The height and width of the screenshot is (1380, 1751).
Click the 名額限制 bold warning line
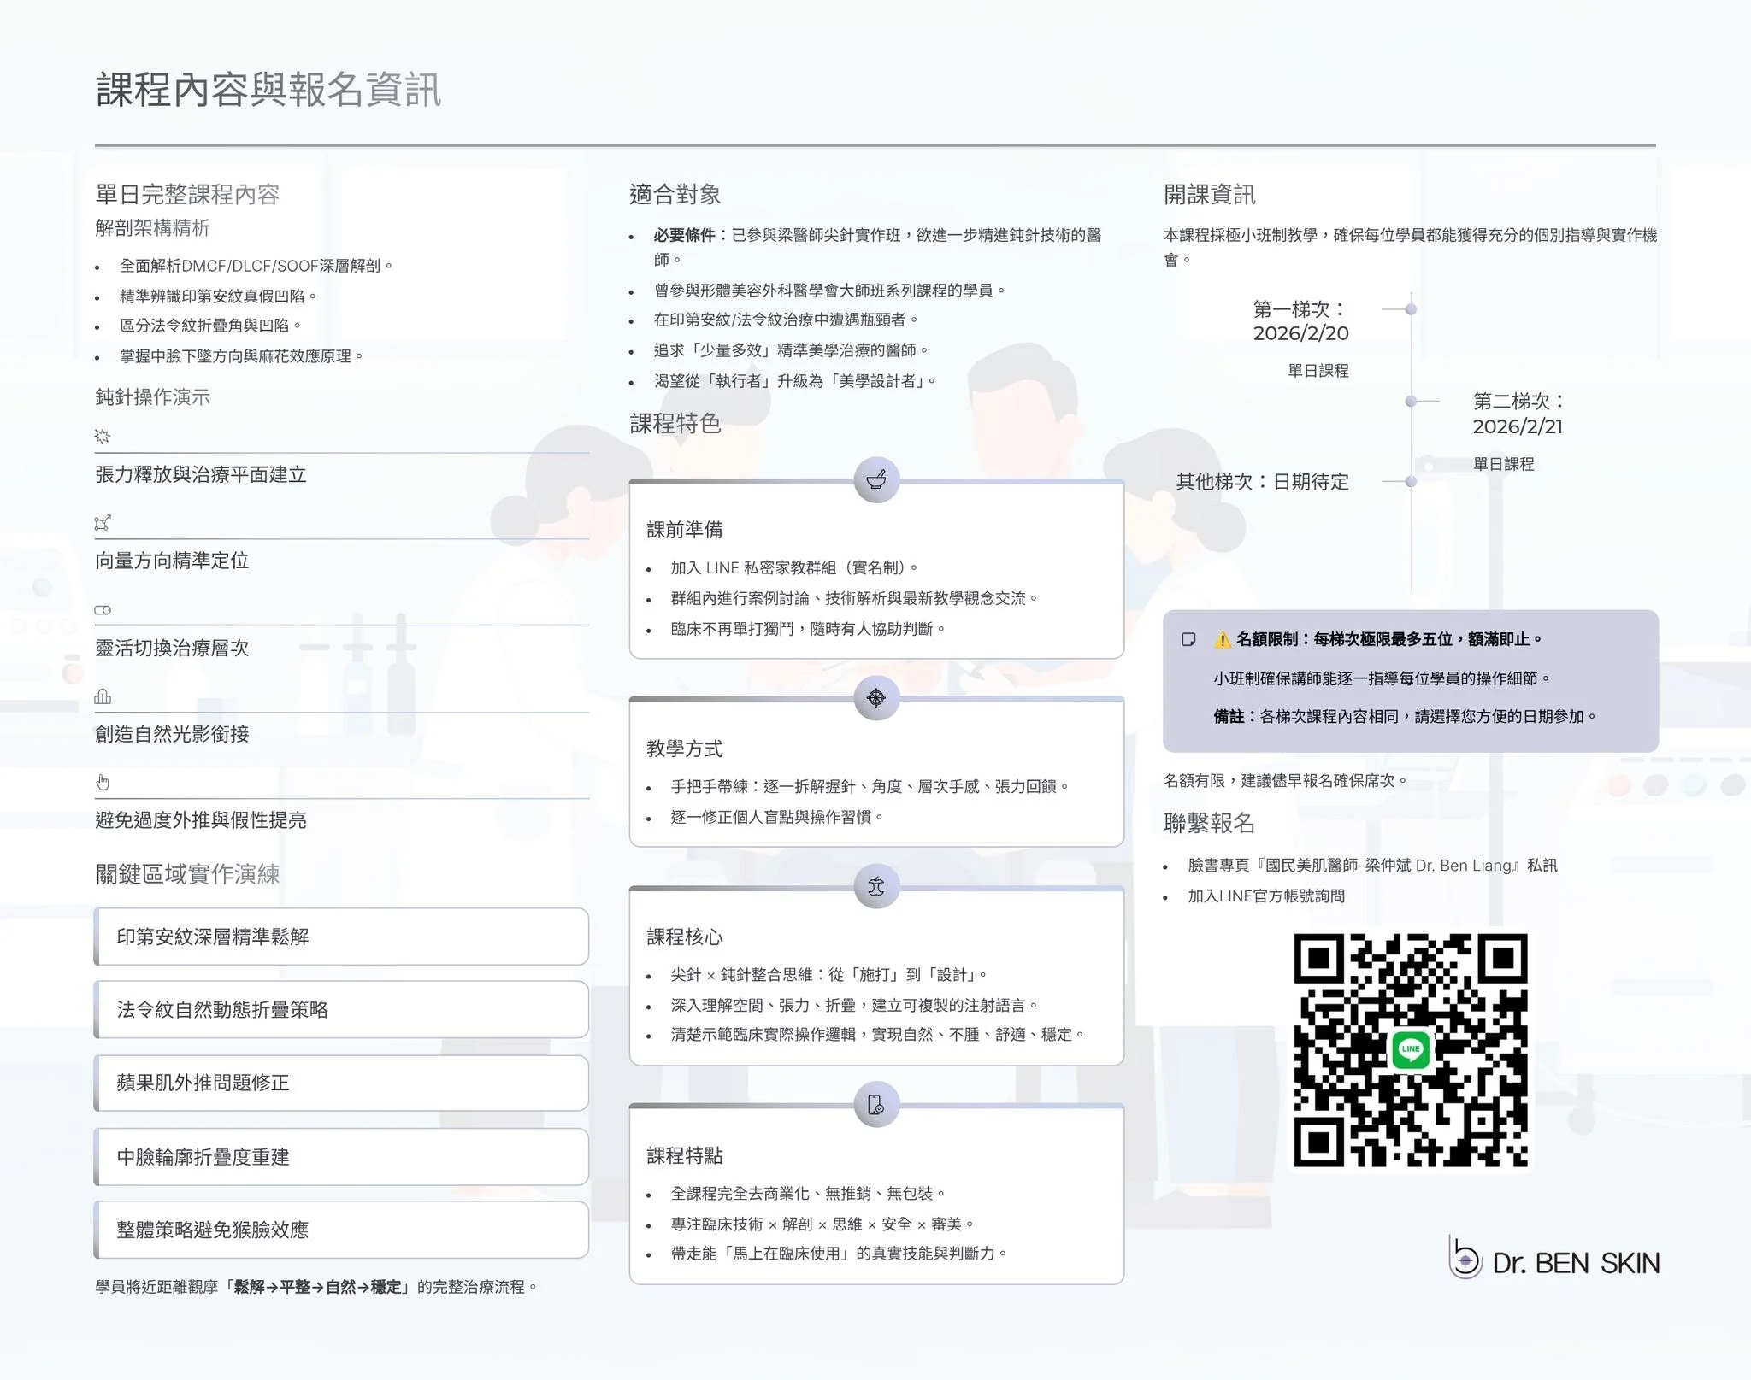[1390, 639]
